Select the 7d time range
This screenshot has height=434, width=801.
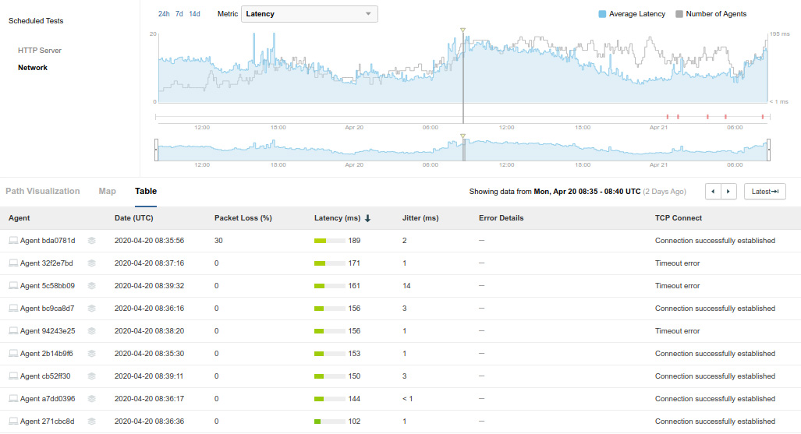click(x=179, y=14)
